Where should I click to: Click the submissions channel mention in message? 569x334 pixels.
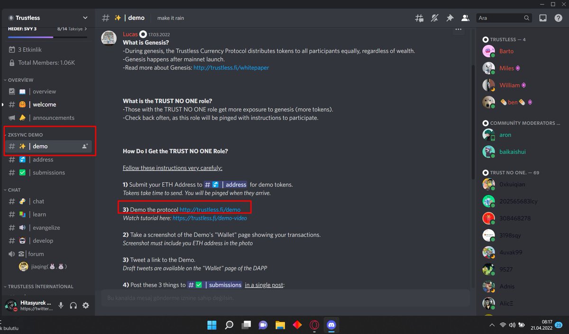click(x=215, y=285)
